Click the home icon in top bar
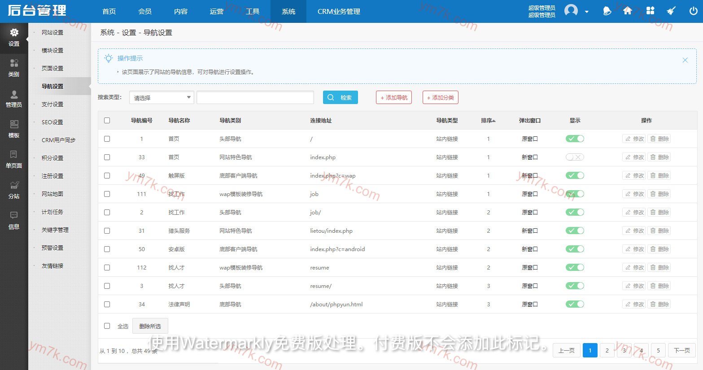Image resolution: width=703 pixels, height=370 pixels. [628, 11]
